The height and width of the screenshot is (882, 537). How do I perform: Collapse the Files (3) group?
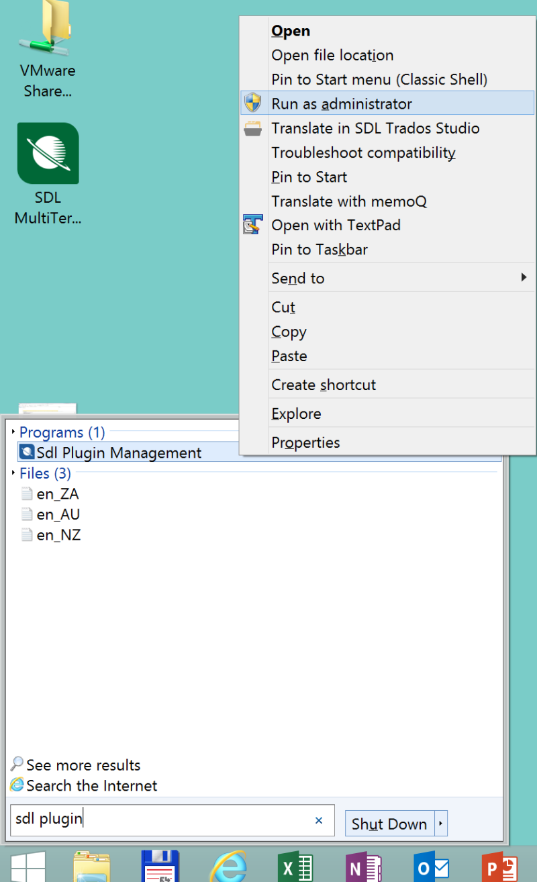13,473
